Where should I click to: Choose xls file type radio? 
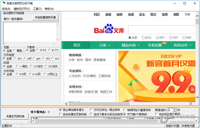[x=43, y=58]
